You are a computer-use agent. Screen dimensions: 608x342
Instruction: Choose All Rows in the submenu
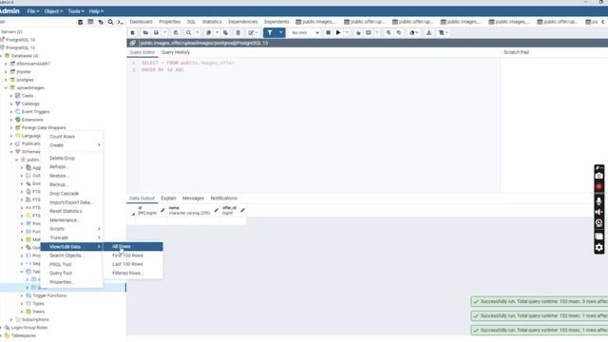pyautogui.click(x=133, y=247)
